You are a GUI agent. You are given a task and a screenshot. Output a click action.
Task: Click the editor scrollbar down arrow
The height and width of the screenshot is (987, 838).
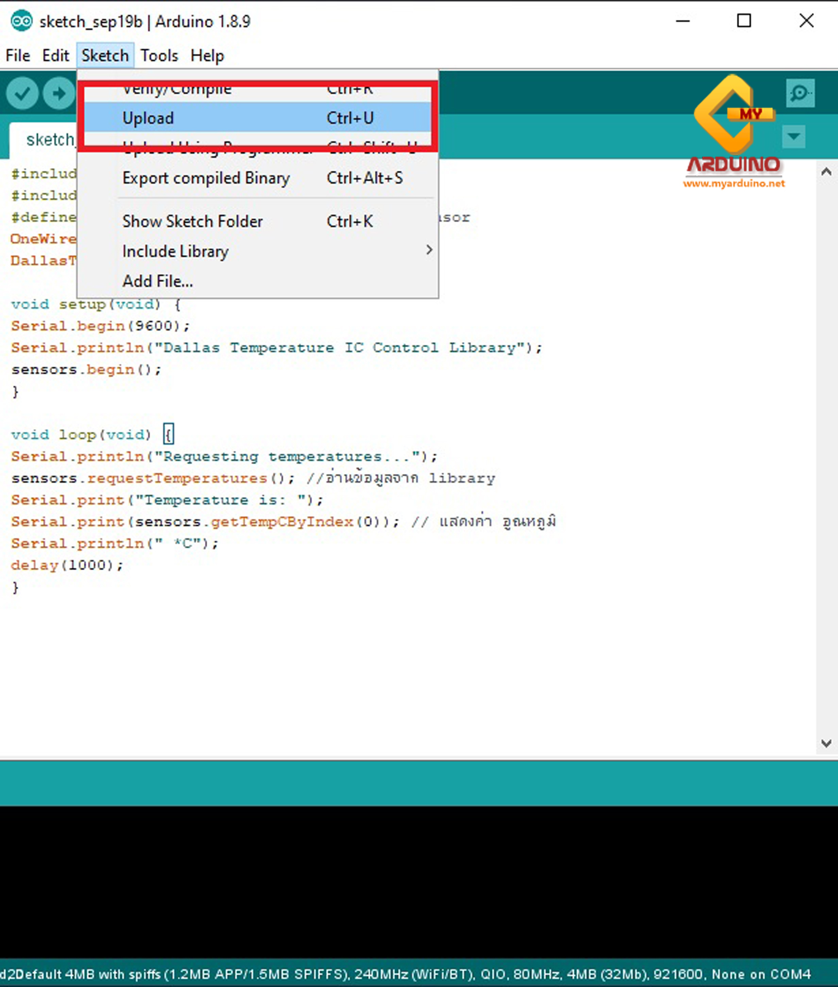click(x=826, y=743)
